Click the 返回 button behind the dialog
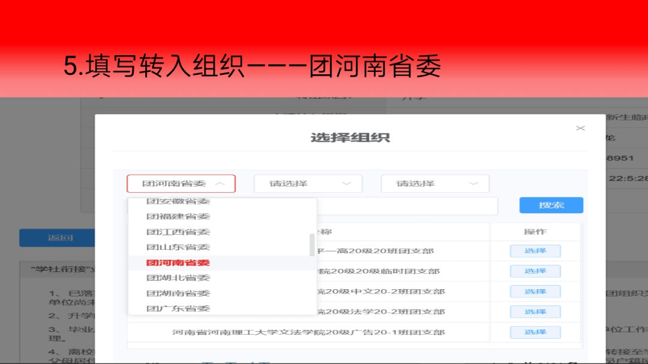The width and height of the screenshot is (648, 364). (57, 238)
